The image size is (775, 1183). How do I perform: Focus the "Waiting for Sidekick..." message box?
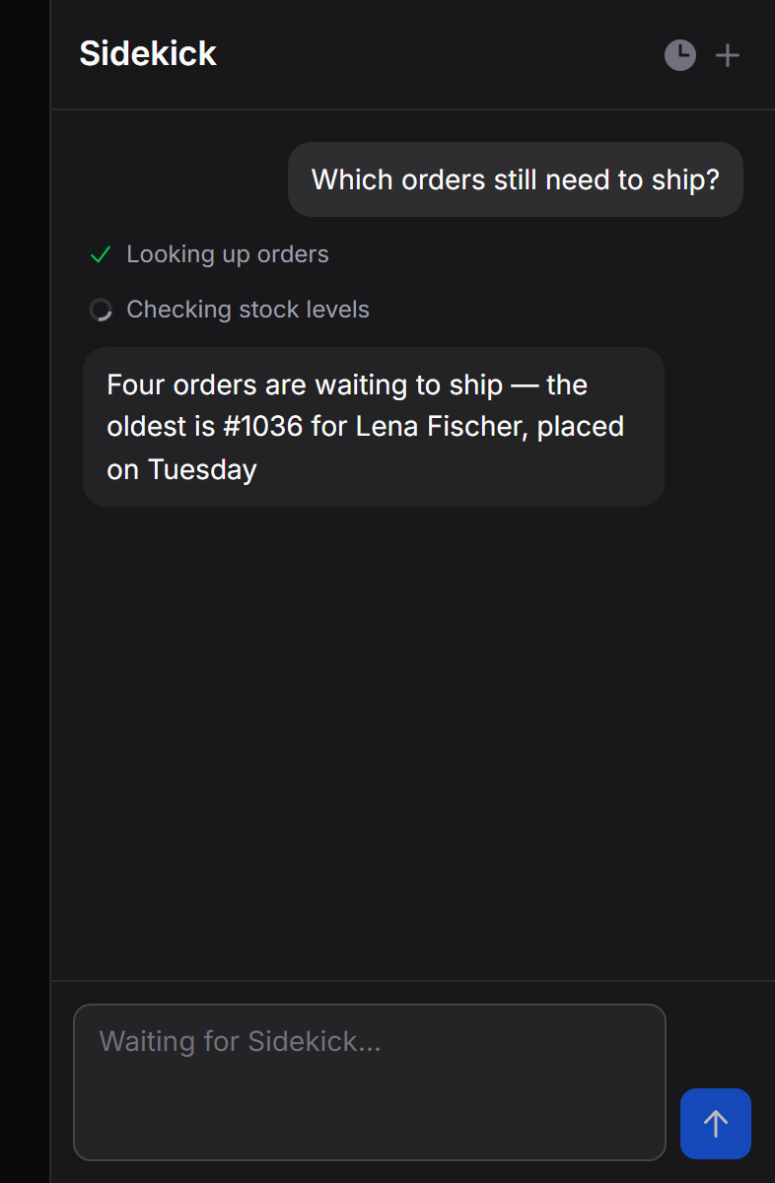coord(370,1082)
